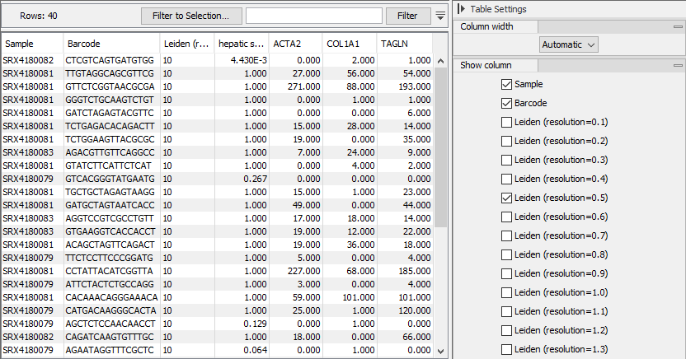Sort by the Barcode column header
Image resolution: width=686 pixels, height=359 pixels.
click(111, 44)
